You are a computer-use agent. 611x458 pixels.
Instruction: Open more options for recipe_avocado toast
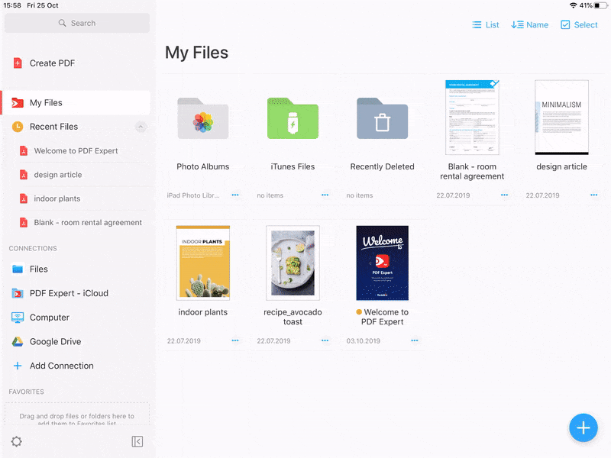[325, 340]
